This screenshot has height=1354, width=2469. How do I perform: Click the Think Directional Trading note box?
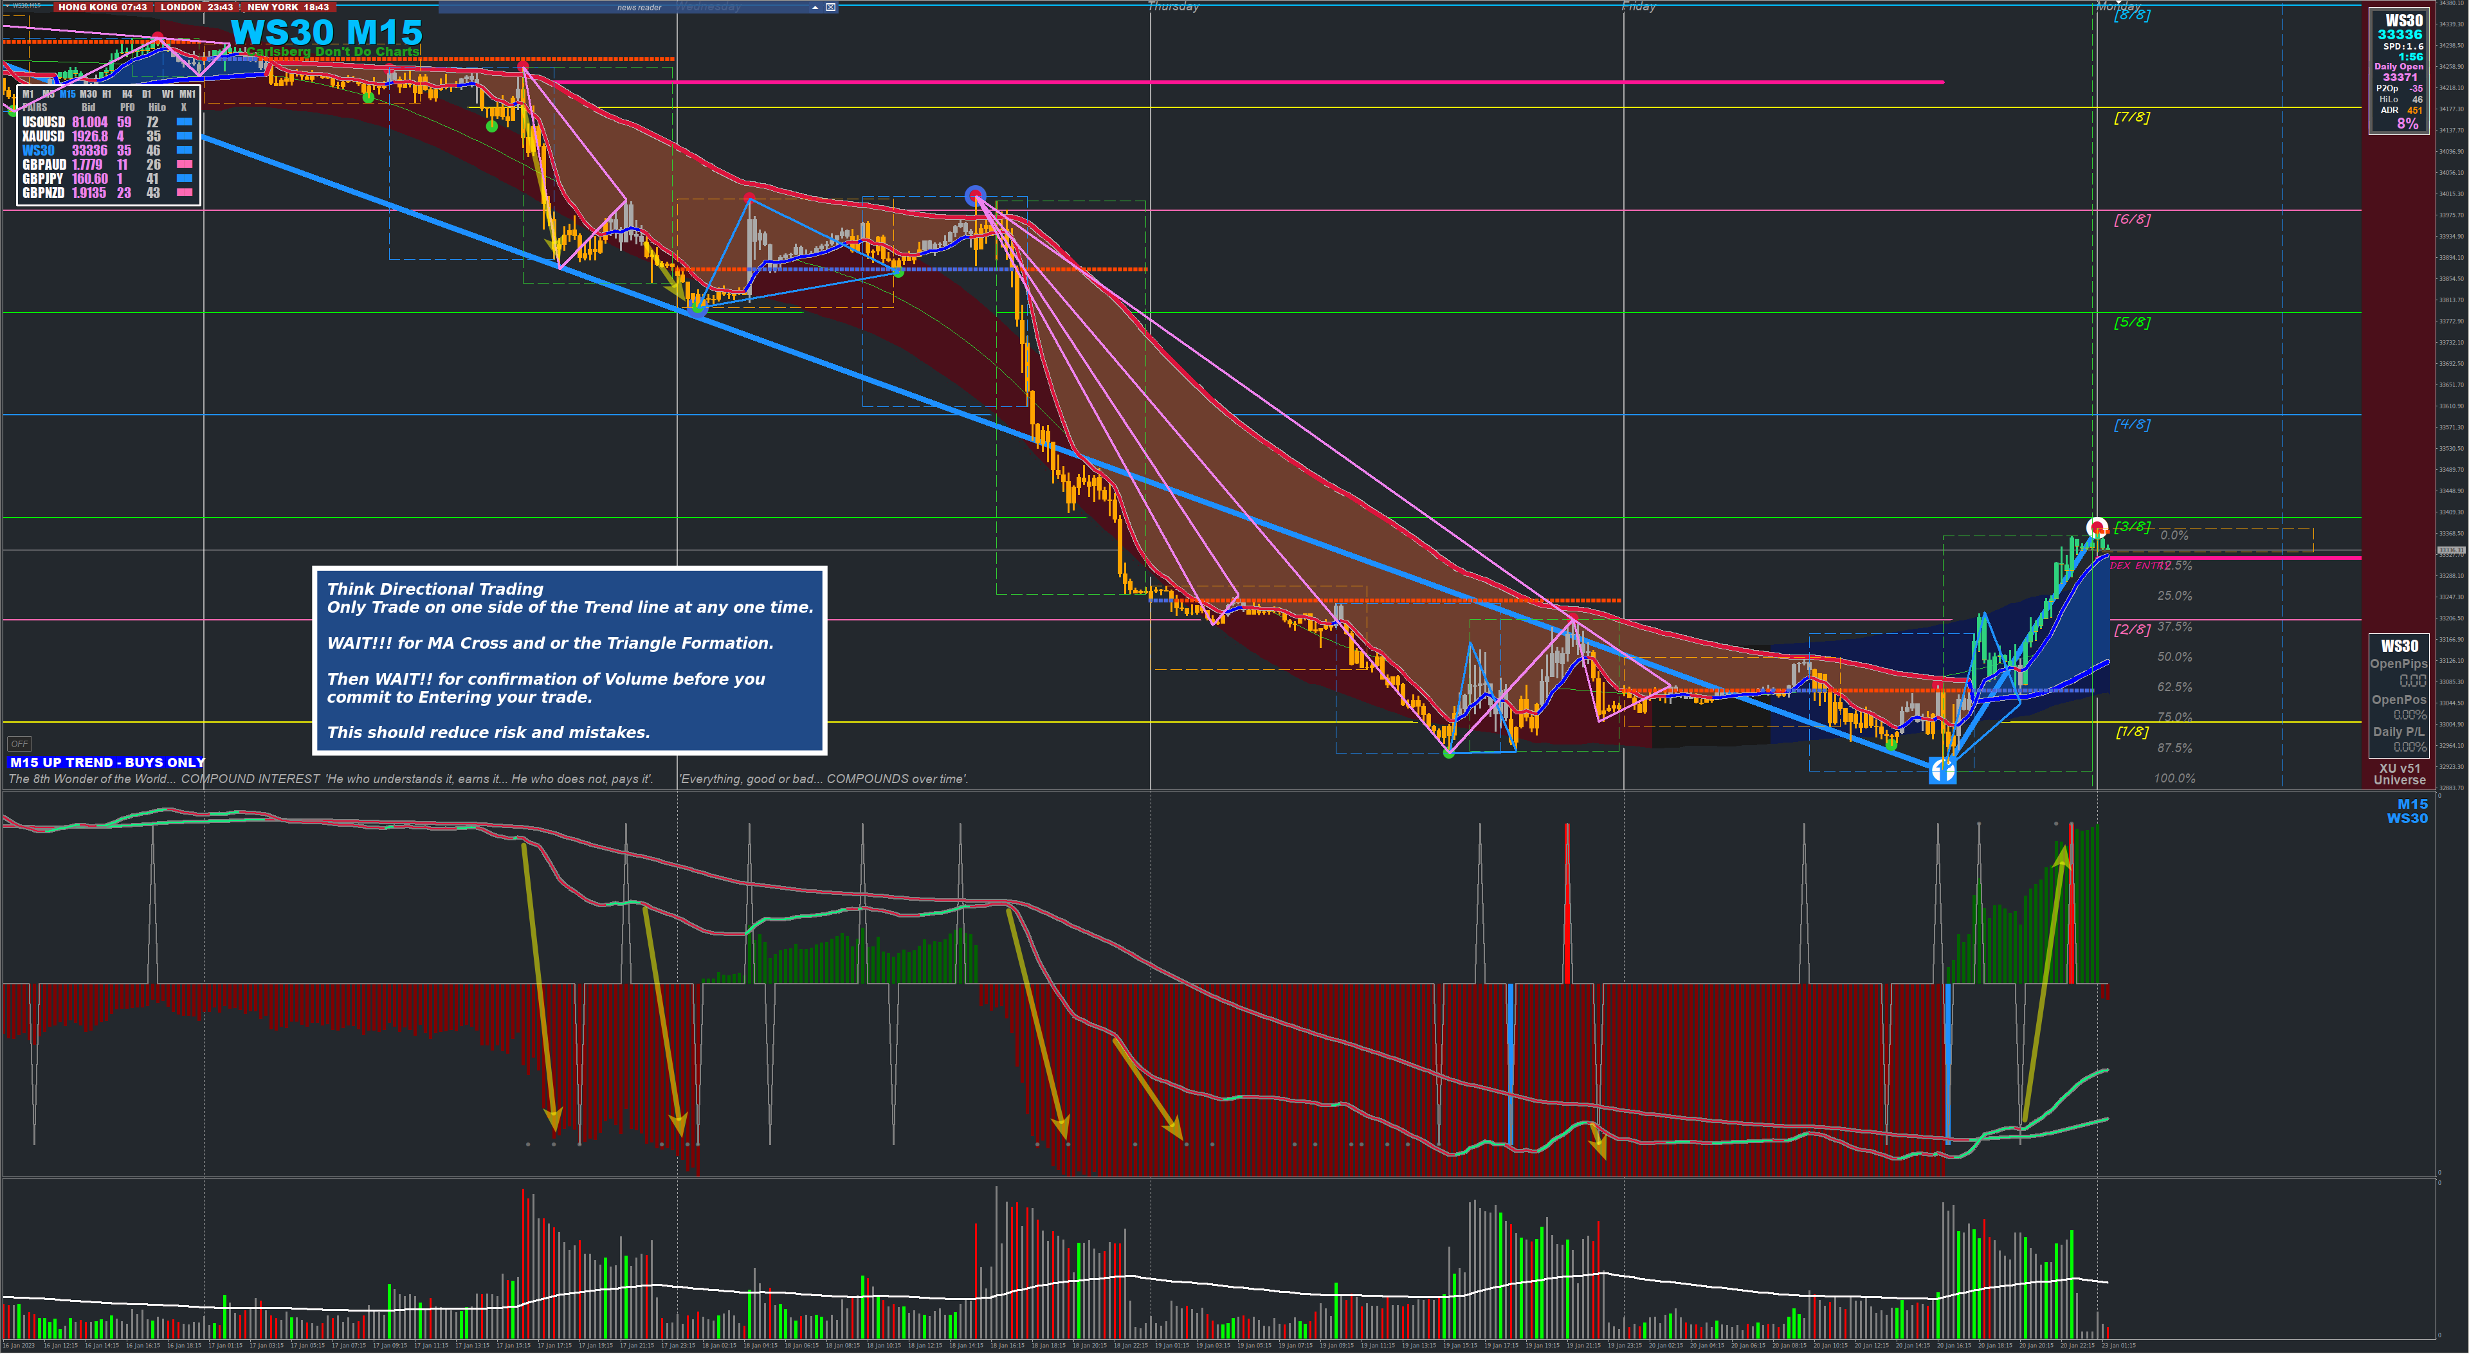point(569,660)
